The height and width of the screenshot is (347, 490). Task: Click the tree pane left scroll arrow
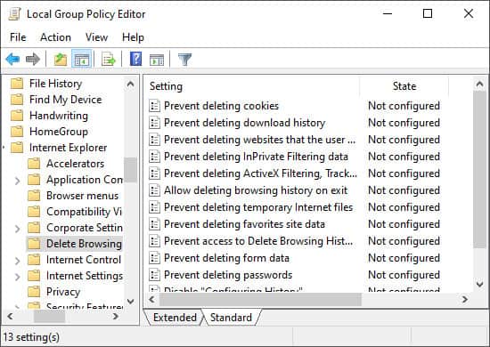11,317
